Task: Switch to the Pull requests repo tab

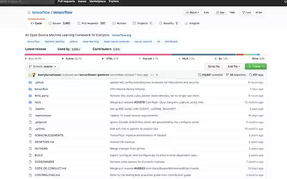Action: (91, 23)
